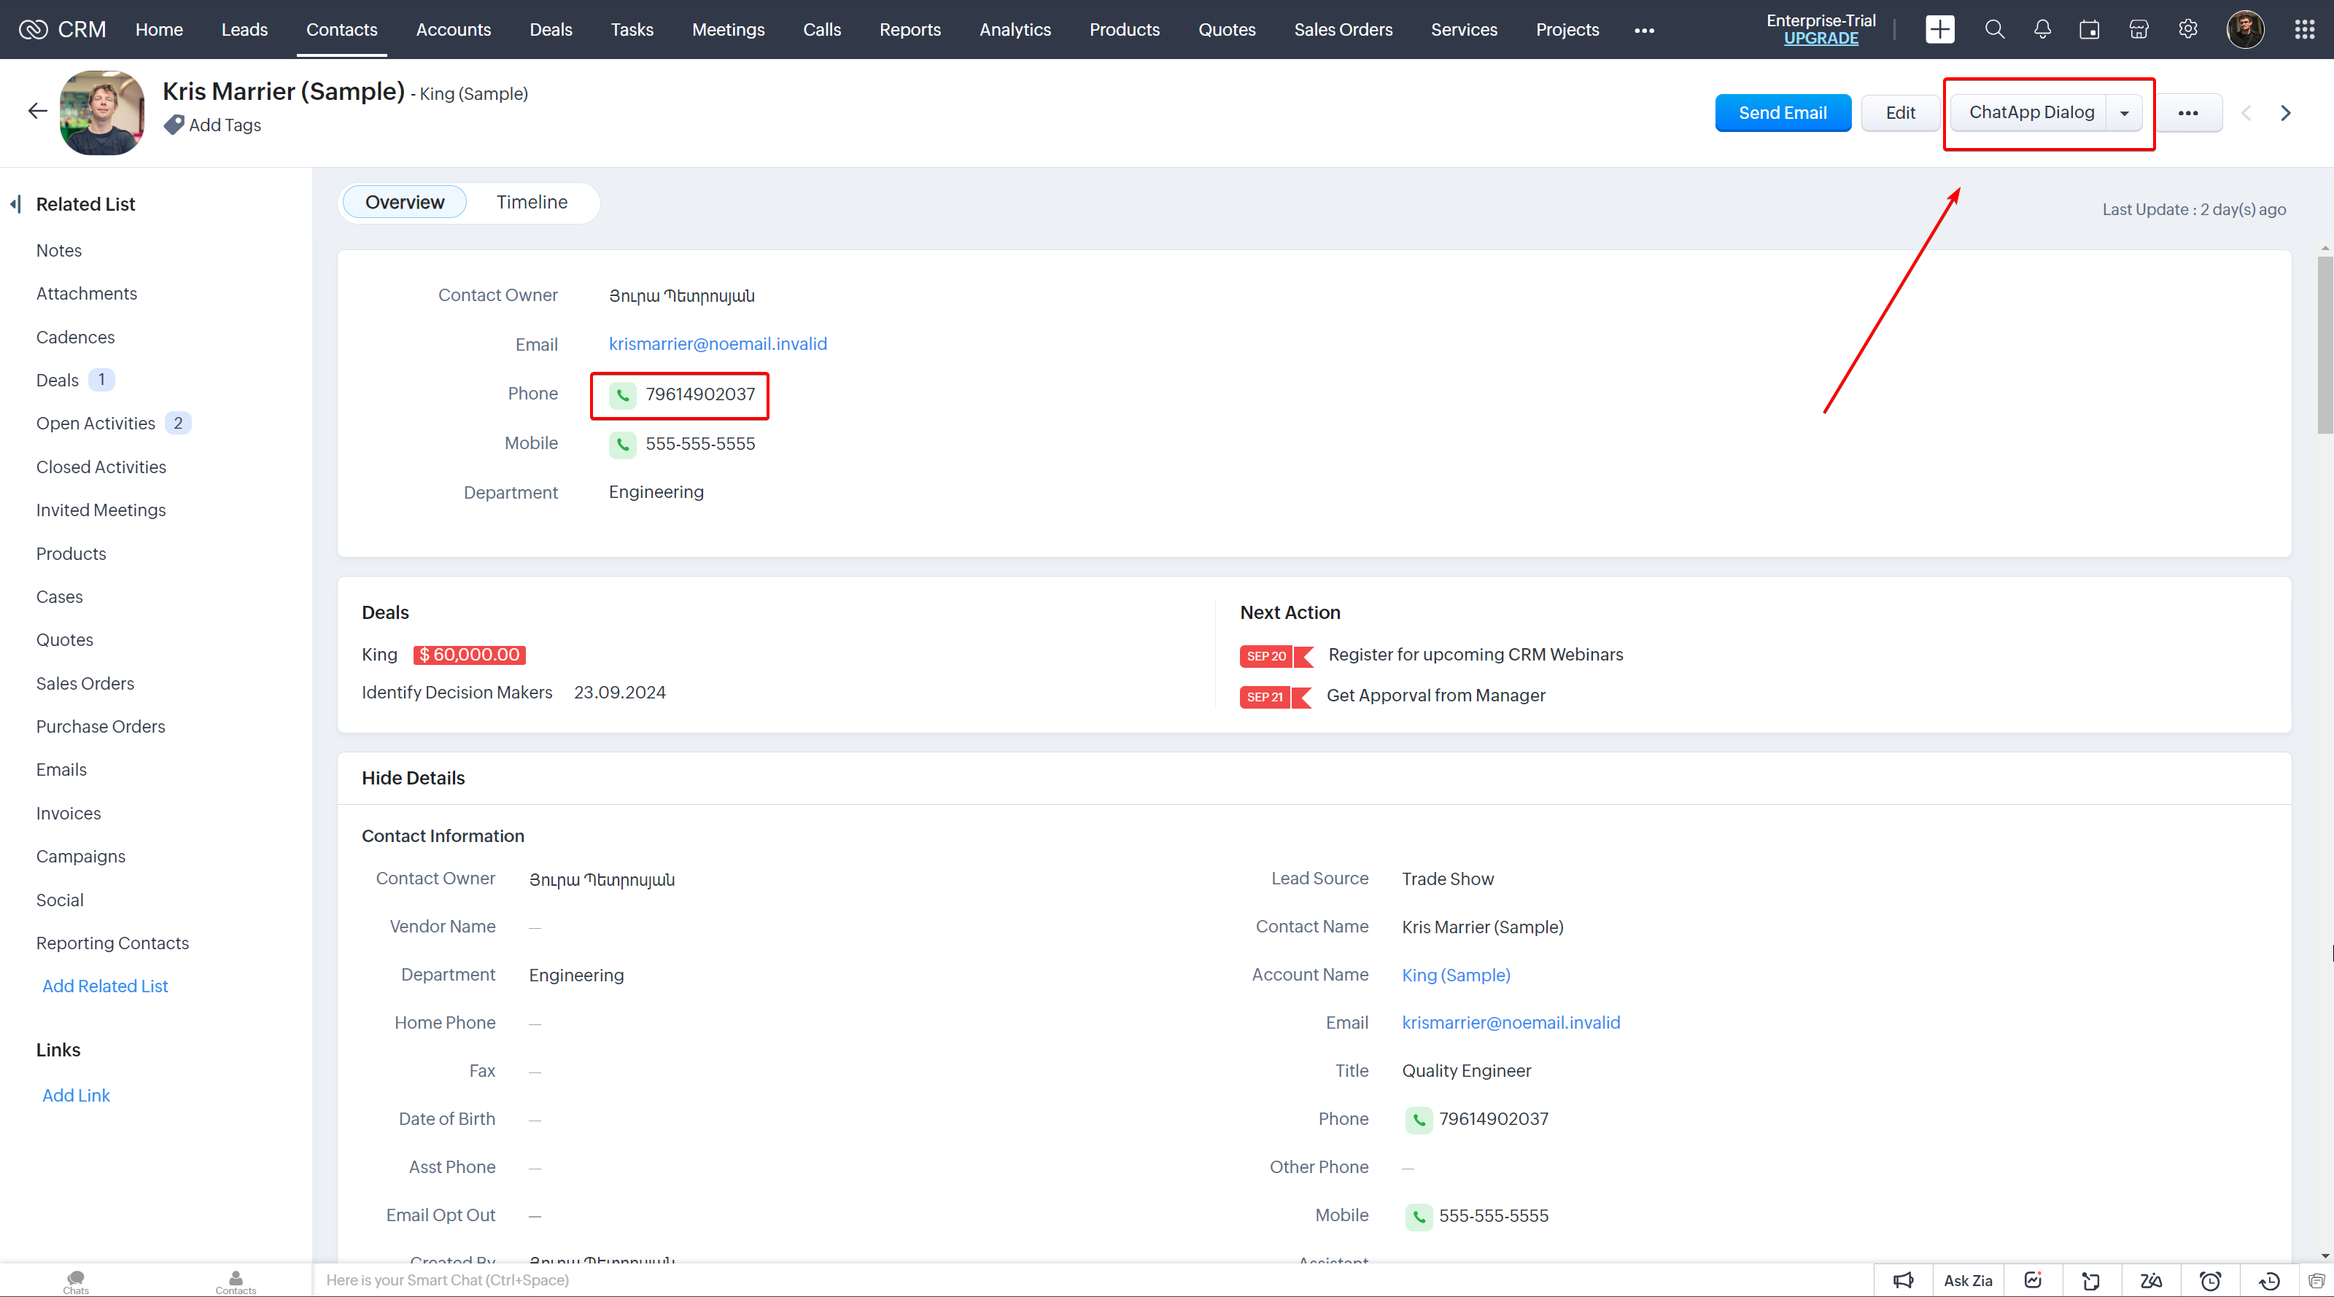Open the calendar icon in the header

click(x=2090, y=29)
